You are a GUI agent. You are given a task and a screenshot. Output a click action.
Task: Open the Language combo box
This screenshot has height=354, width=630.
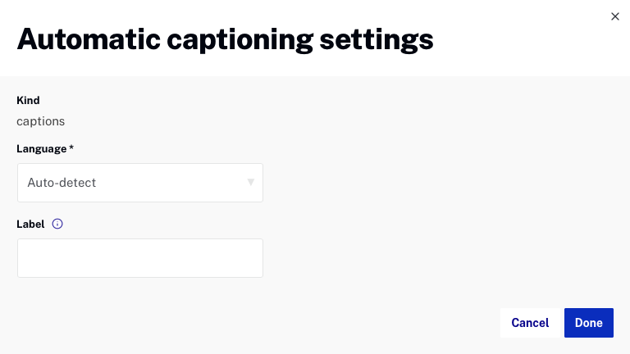coord(139,183)
